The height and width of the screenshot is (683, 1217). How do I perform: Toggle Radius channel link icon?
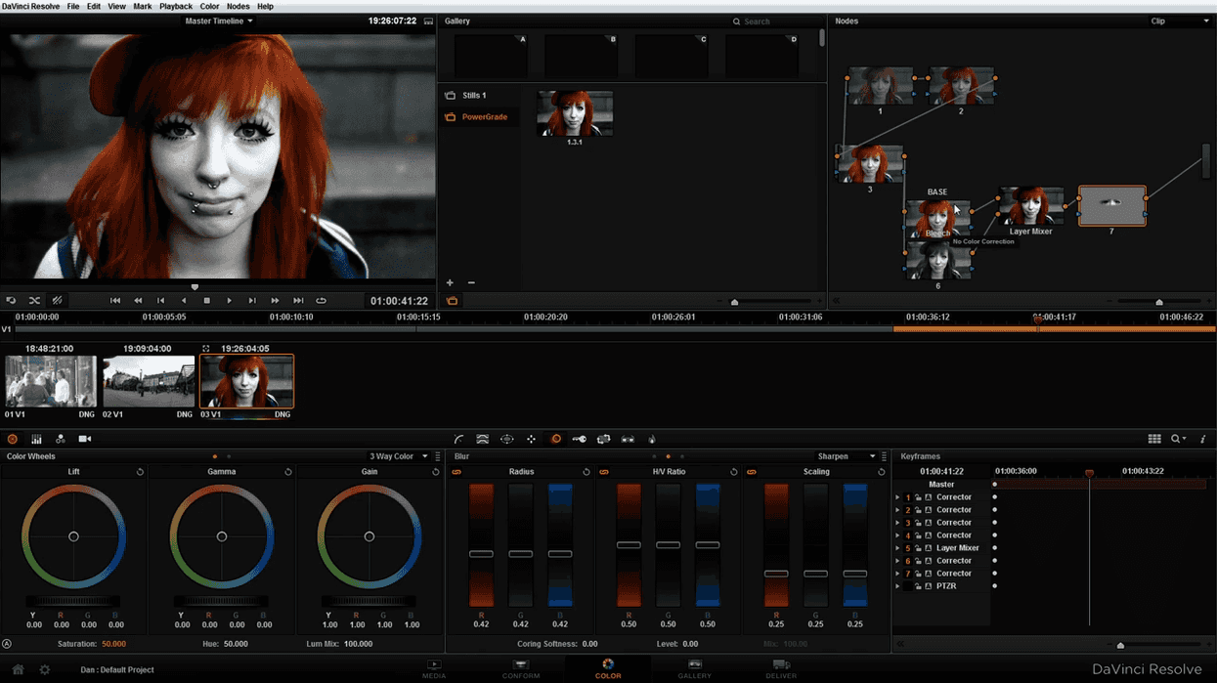coord(456,472)
